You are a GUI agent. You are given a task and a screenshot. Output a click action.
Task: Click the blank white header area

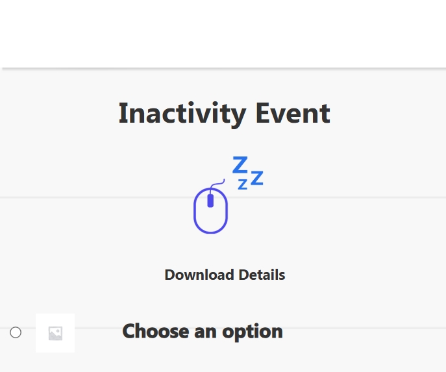(223, 34)
